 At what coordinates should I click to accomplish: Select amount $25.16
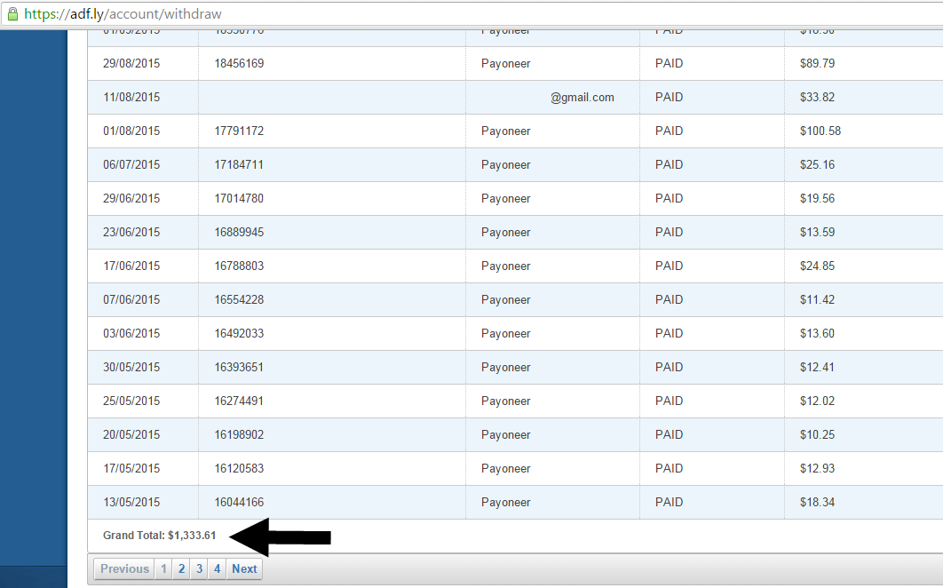[817, 164]
